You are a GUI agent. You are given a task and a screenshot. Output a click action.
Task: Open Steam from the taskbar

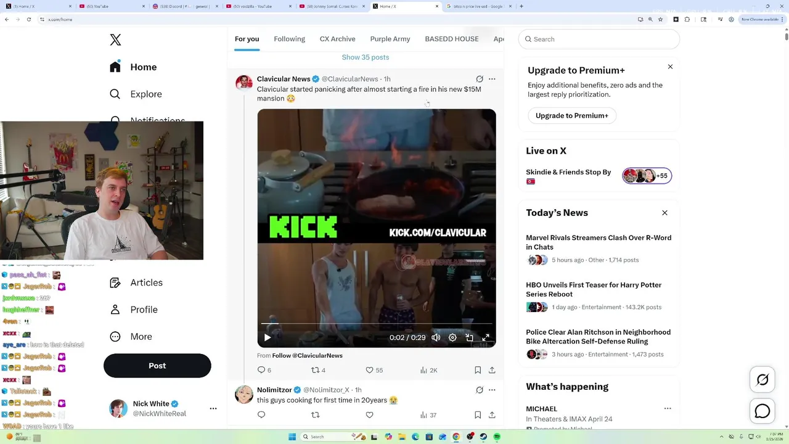point(483,437)
